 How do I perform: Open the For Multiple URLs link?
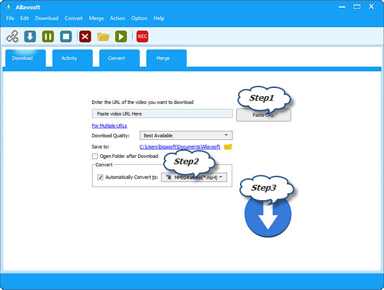(109, 126)
